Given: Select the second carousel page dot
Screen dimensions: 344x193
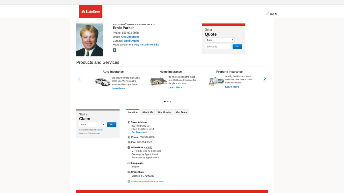Looking at the screenshot, I should pos(168,101).
